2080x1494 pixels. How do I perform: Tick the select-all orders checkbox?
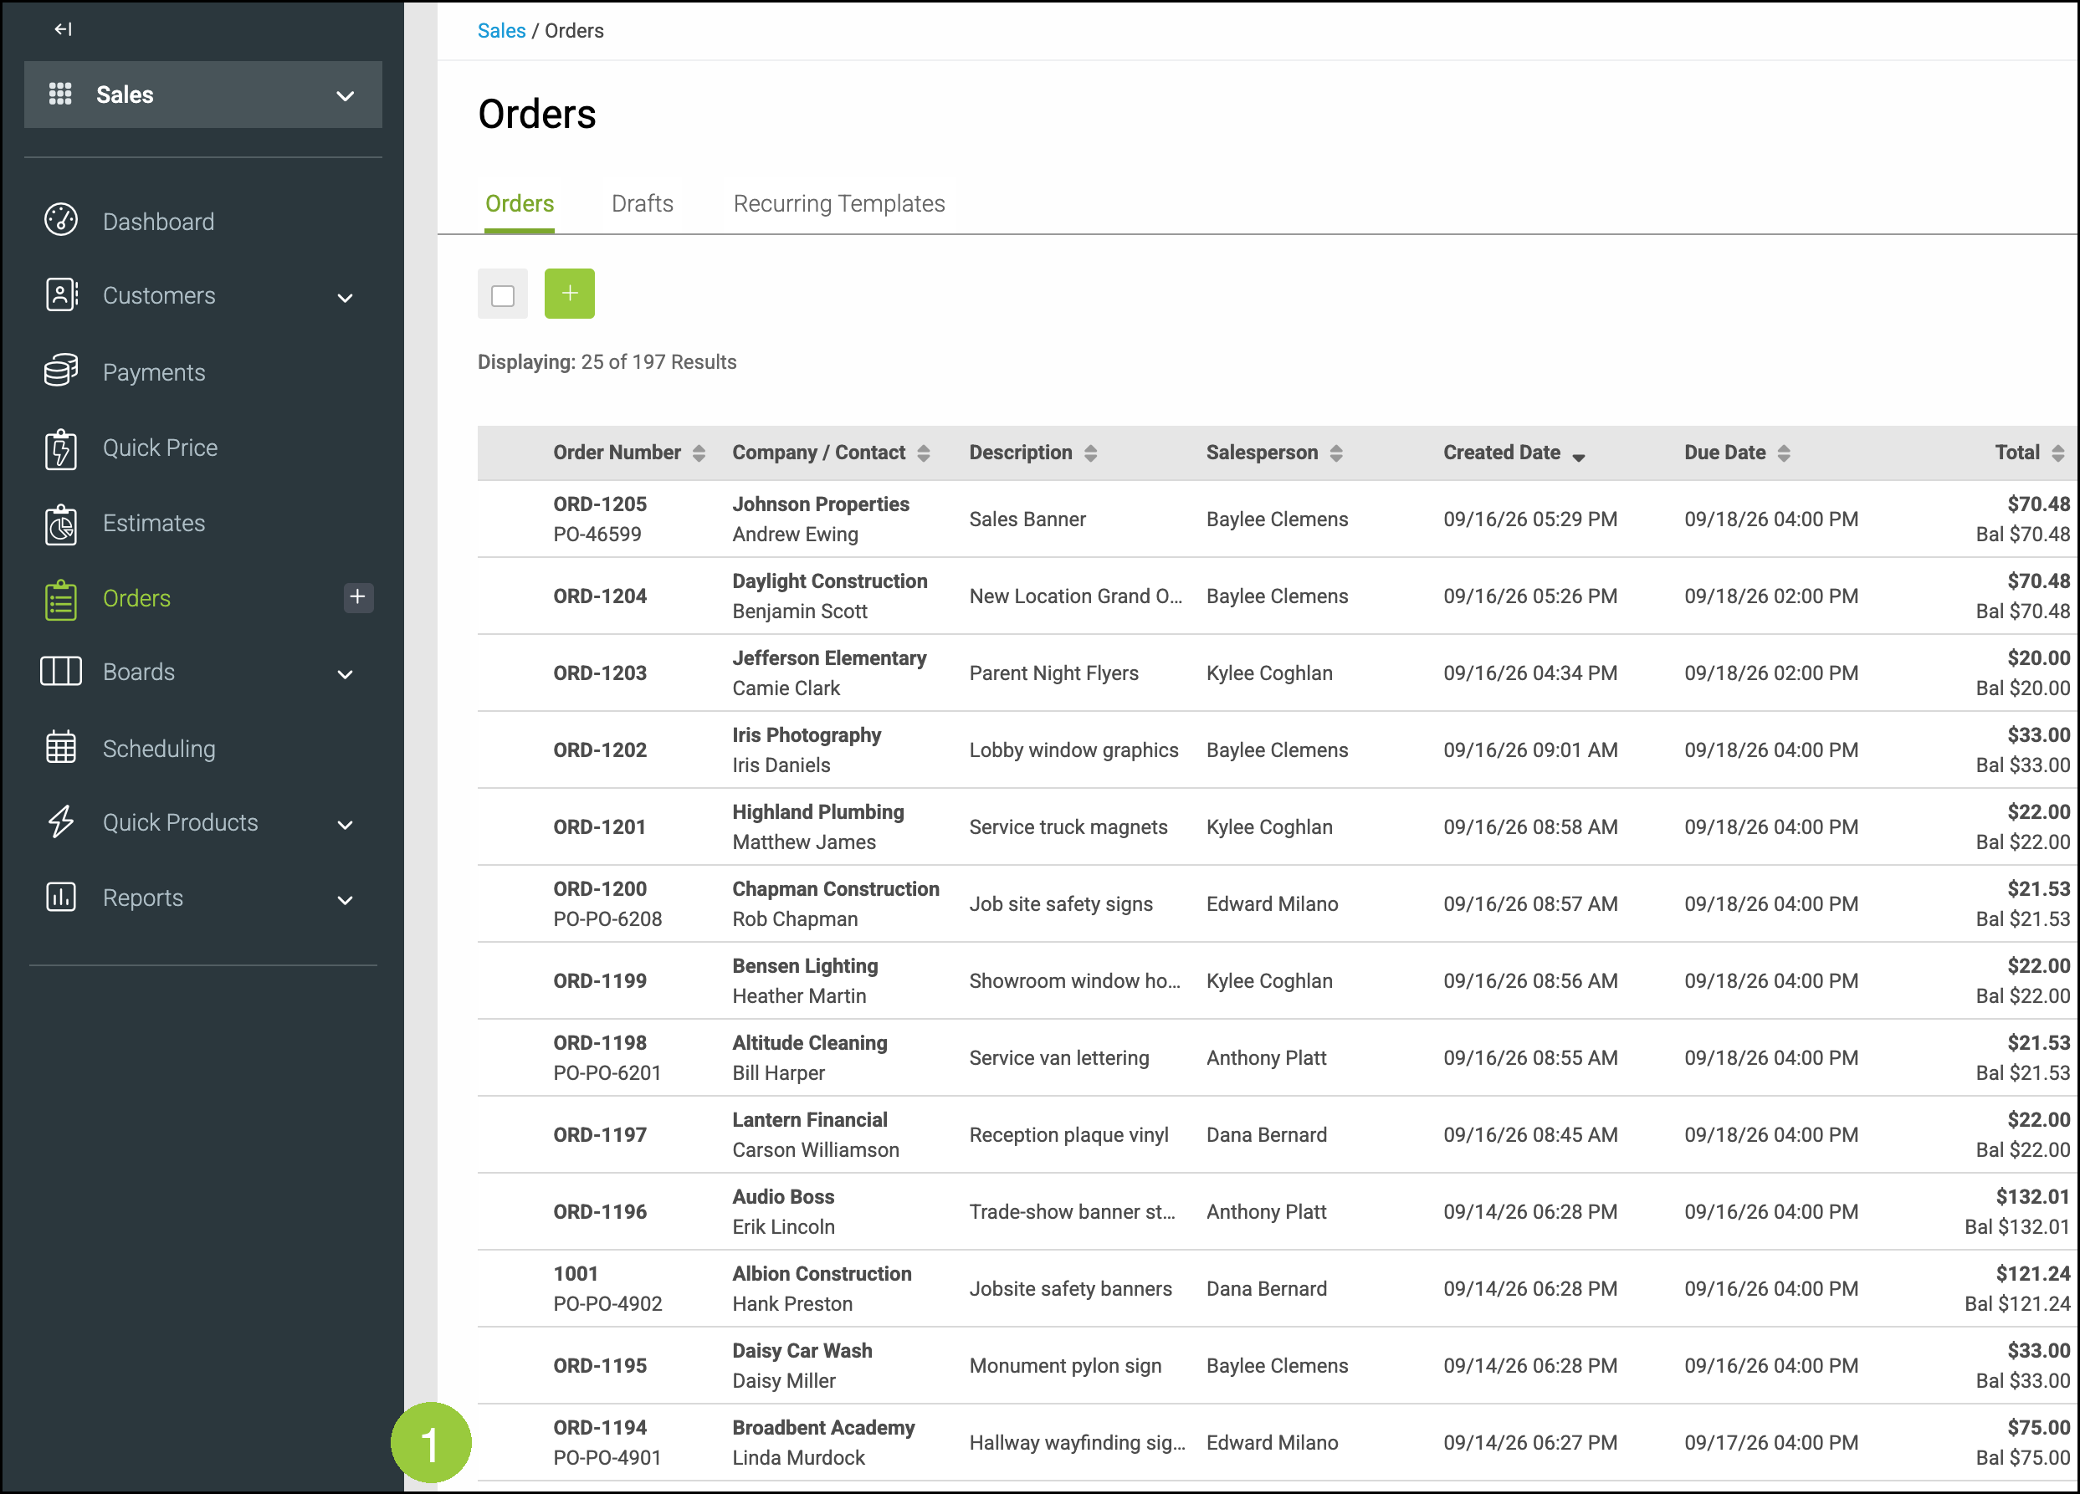click(x=503, y=295)
